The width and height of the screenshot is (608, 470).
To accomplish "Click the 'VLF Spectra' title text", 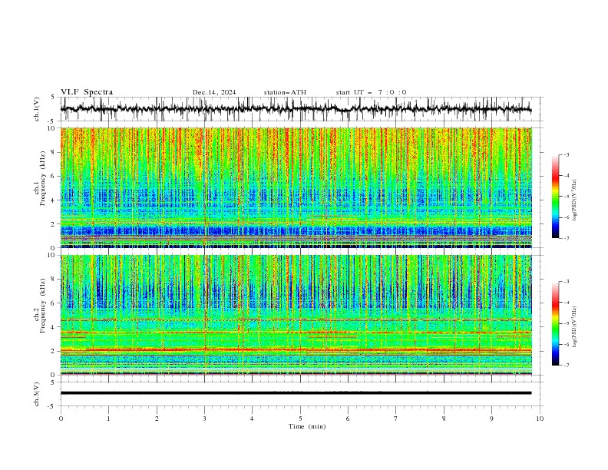I will (x=87, y=92).
